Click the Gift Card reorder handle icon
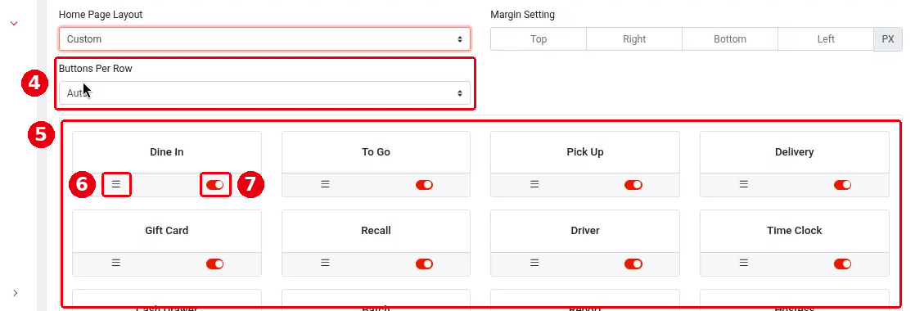The height and width of the screenshot is (311, 915). point(116,264)
